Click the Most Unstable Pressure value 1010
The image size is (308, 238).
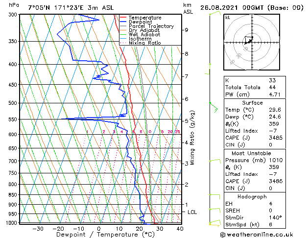coord(276,160)
